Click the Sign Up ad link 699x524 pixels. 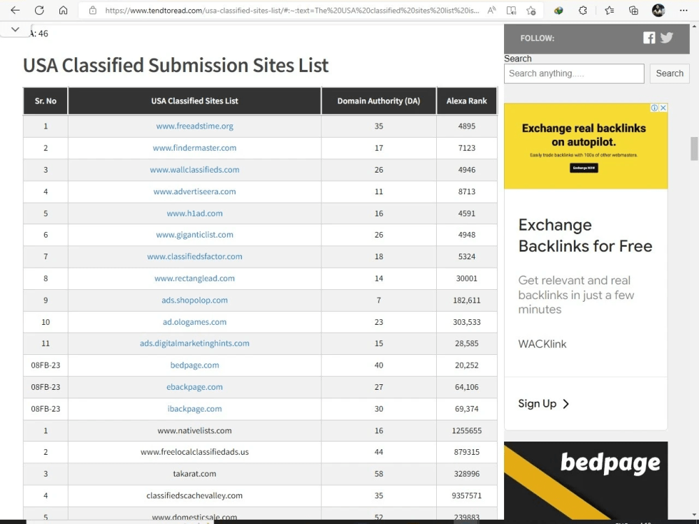(543, 404)
